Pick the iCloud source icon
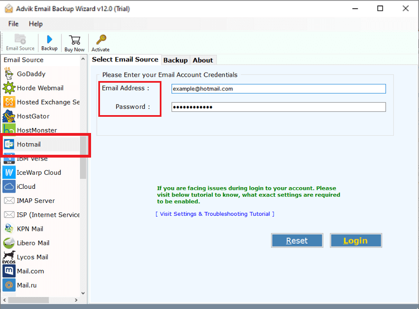 click(9, 187)
